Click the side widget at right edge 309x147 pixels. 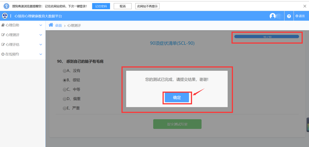point(308,125)
